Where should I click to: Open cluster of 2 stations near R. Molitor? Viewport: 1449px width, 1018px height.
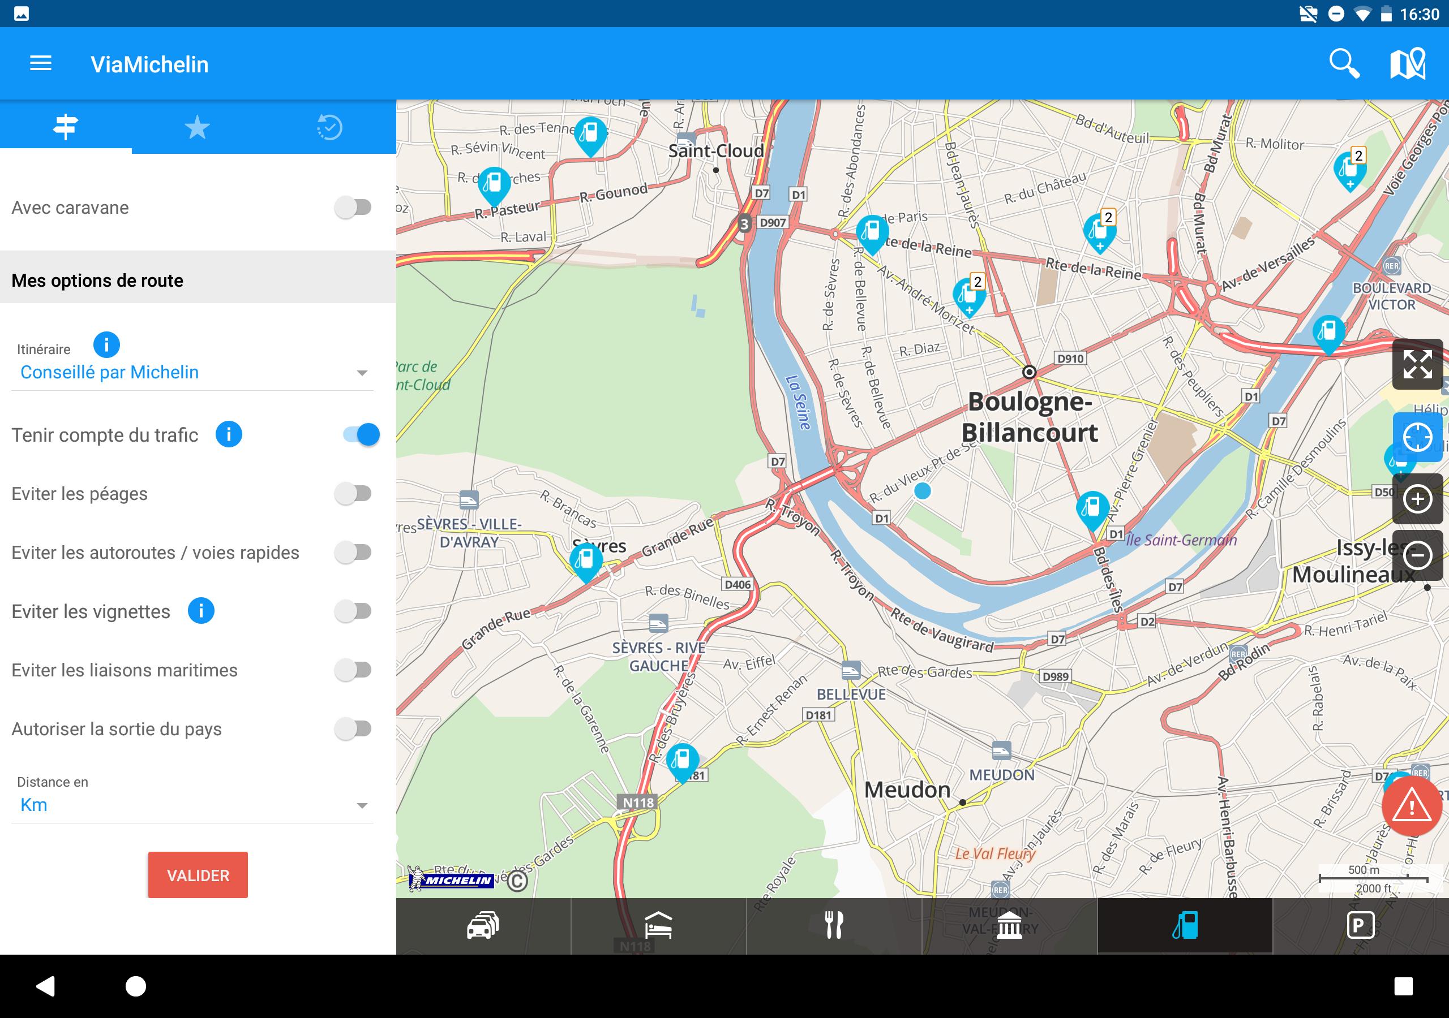pos(1351,169)
